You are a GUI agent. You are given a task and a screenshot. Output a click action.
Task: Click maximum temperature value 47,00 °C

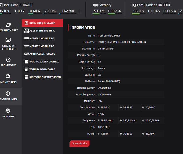(x=150, y=108)
